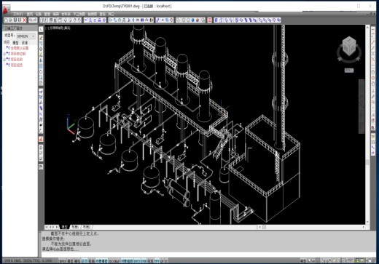379x264 pixels.
Task: Select the pencil tool in left vertical toolbar
Action: 41,38
